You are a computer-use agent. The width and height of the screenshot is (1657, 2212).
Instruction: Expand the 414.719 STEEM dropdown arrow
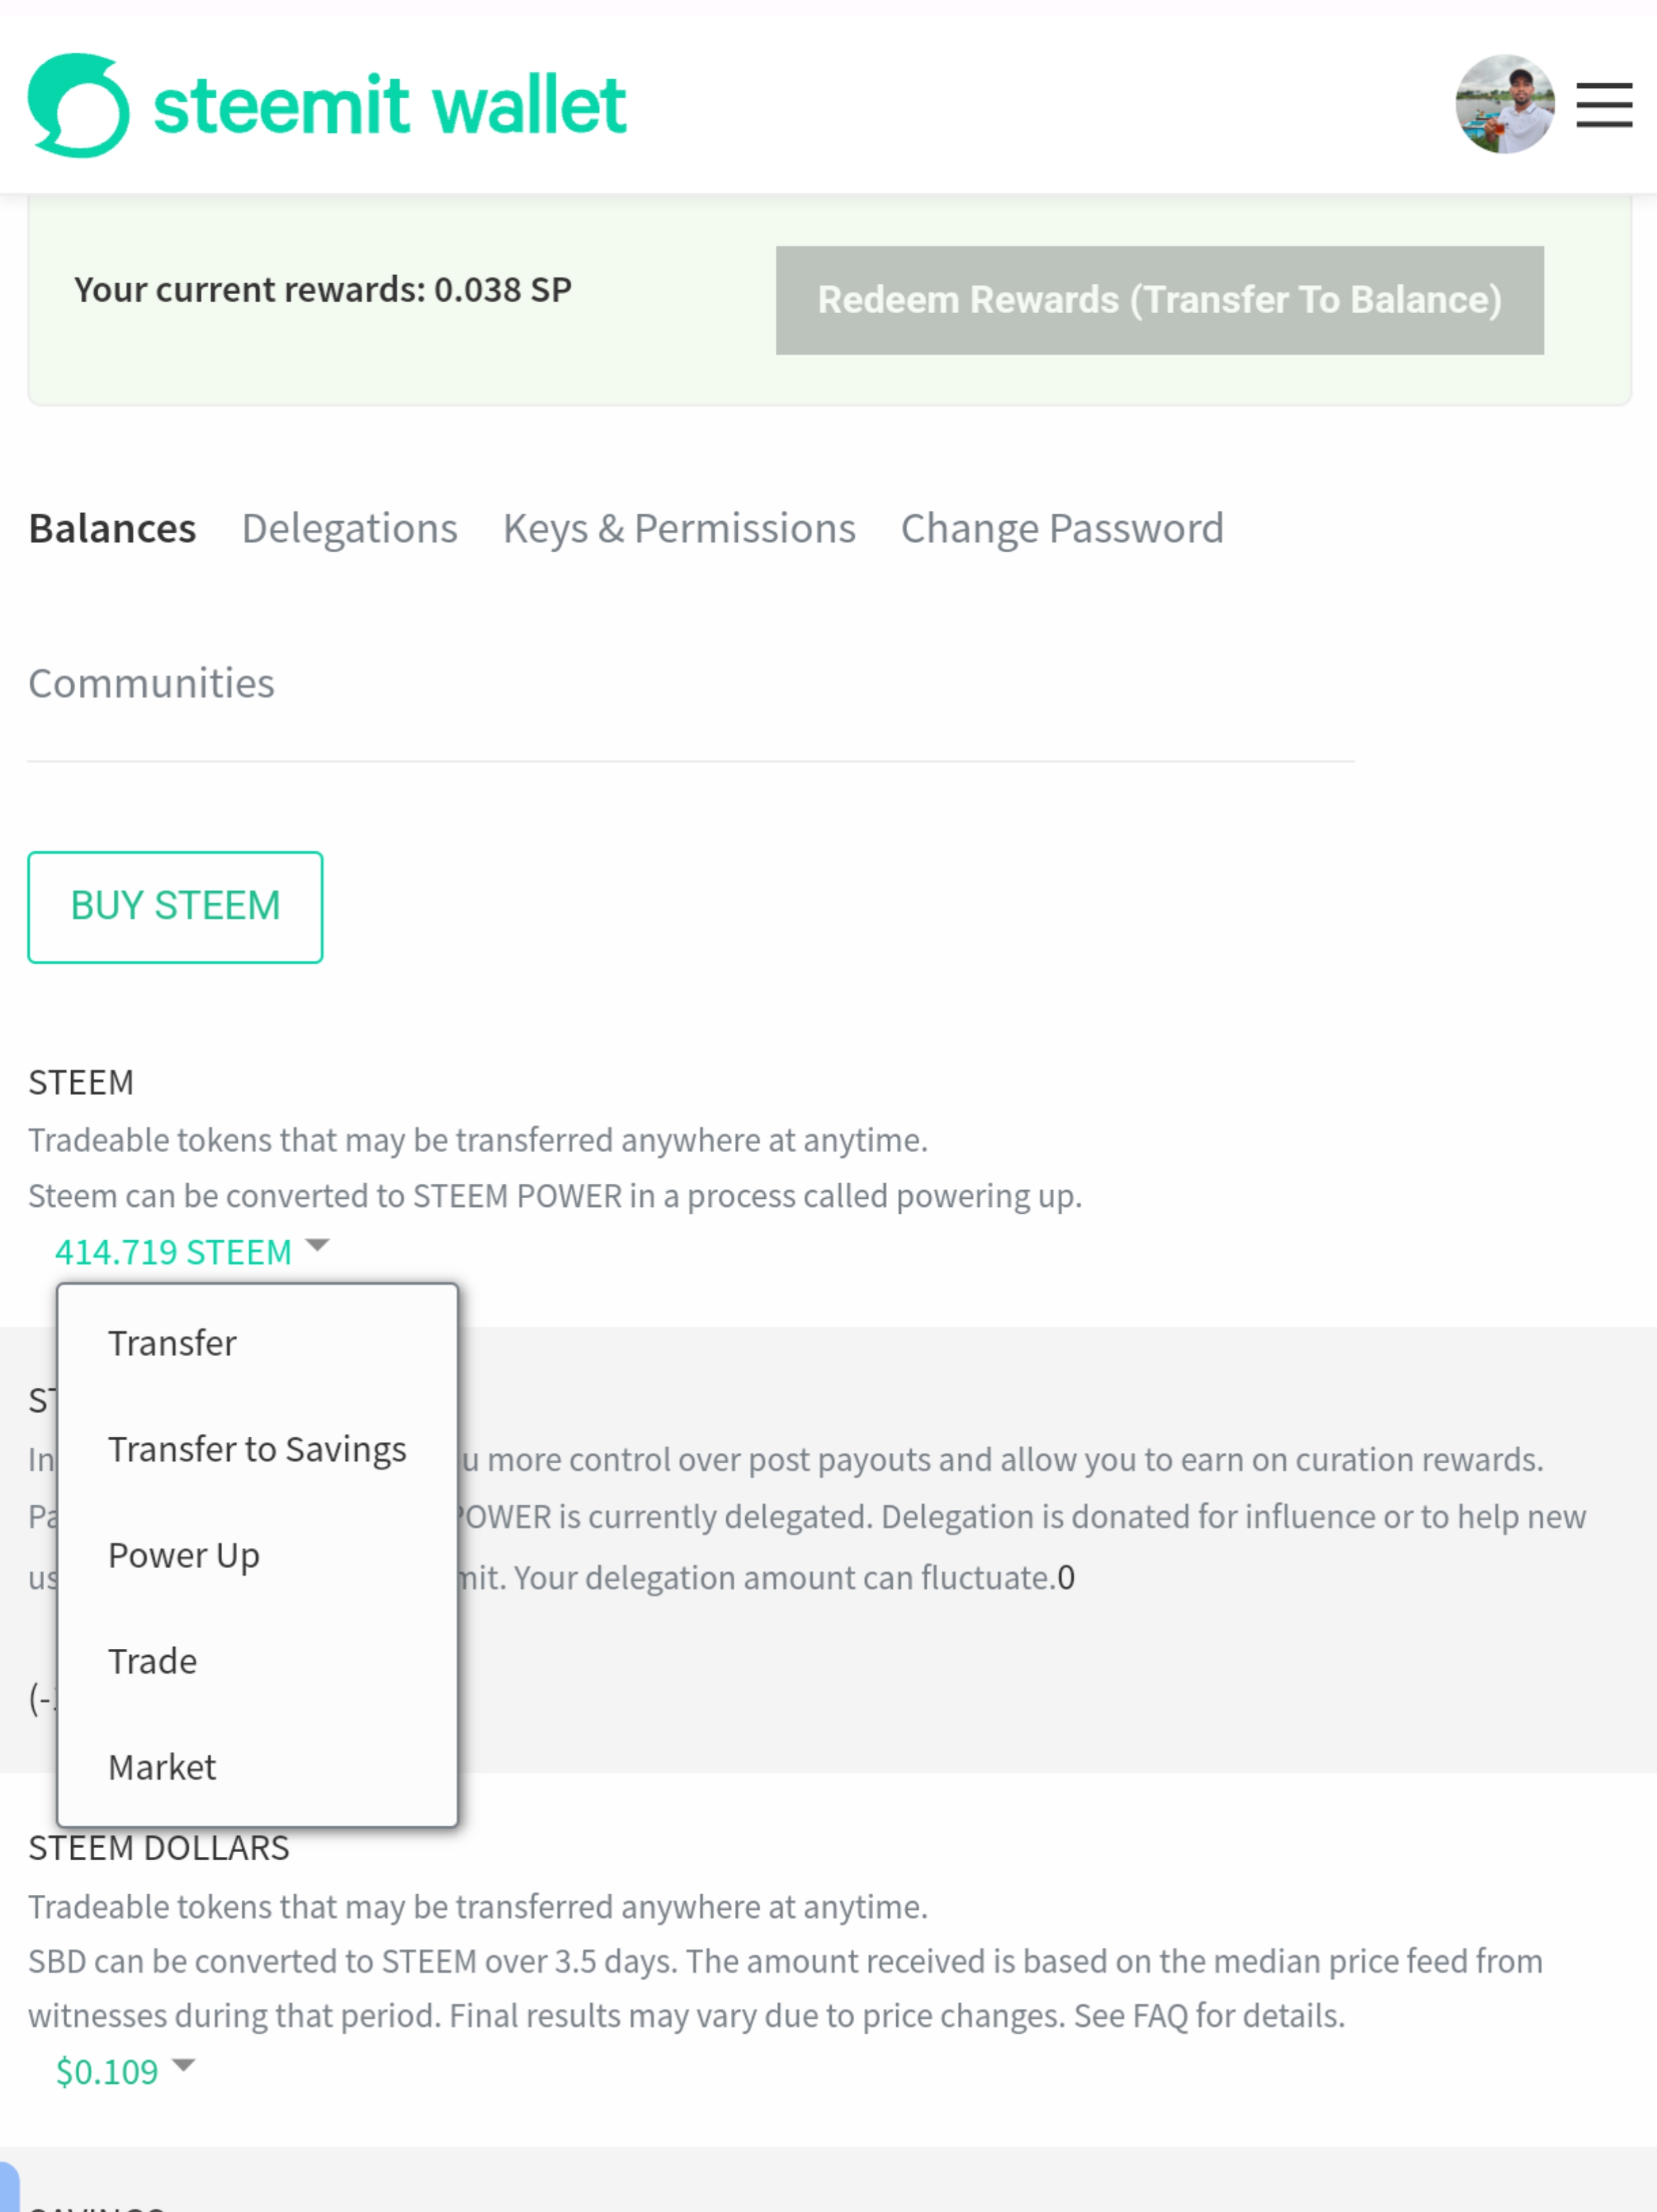pos(317,1245)
